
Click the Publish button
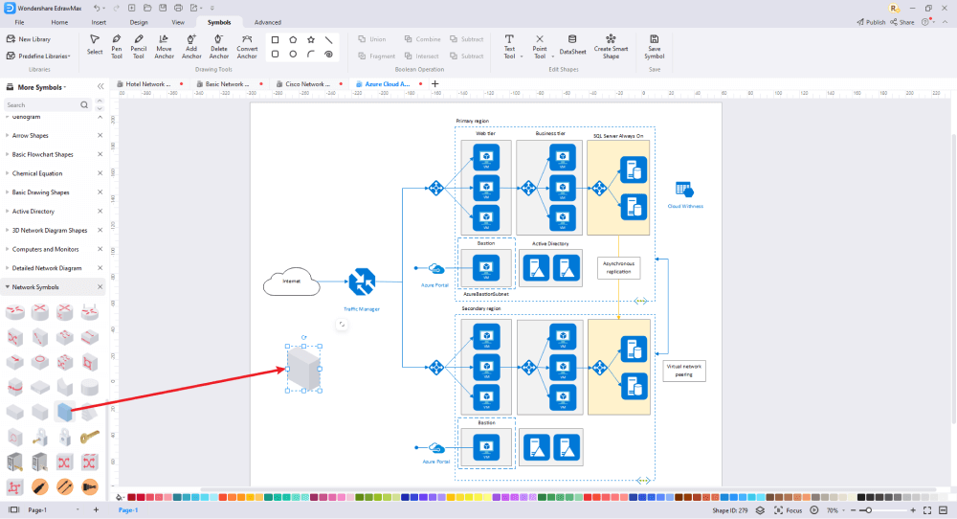point(871,22)
